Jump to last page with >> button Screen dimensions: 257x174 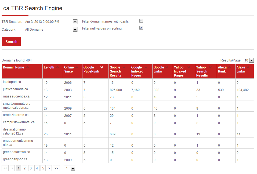coord(56,168)
